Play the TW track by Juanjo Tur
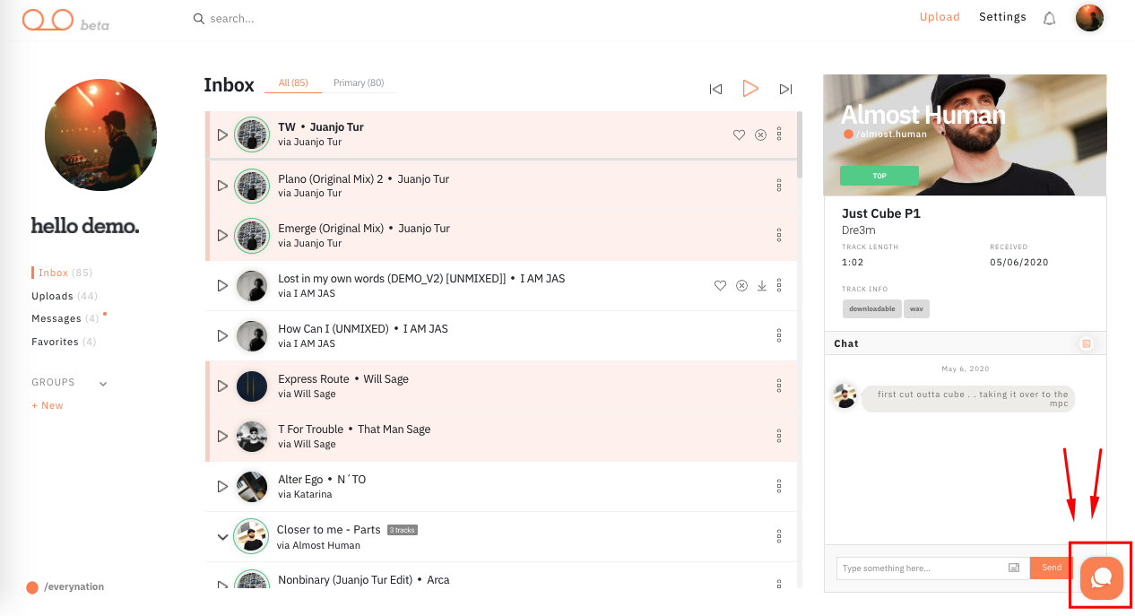 [222, 134]
